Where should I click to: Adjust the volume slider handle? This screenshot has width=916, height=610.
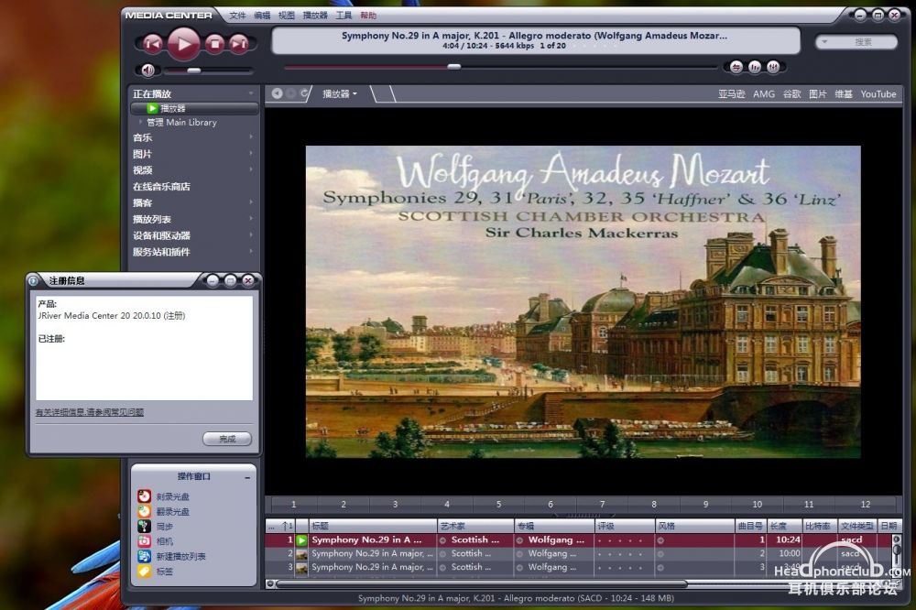[x=194, y=71]
